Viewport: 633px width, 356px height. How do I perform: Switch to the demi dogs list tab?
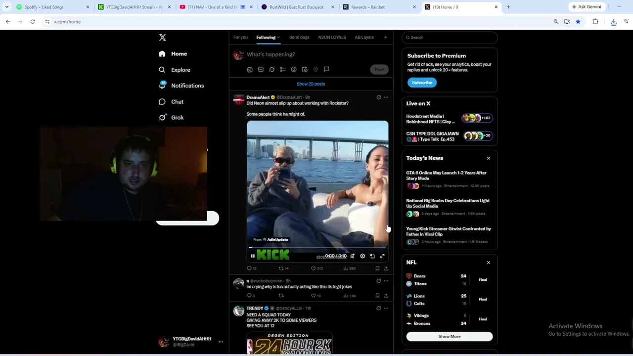tap(299, 37)
